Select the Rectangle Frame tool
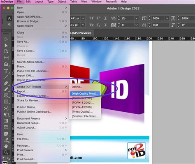Screen dimensions: 195x164 click(6, 95)
